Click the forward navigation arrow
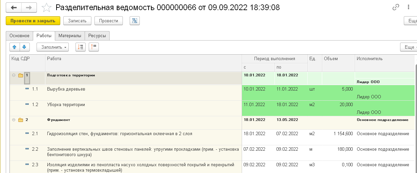The width and height of the screenshot is (417, 173). (29, 7)
